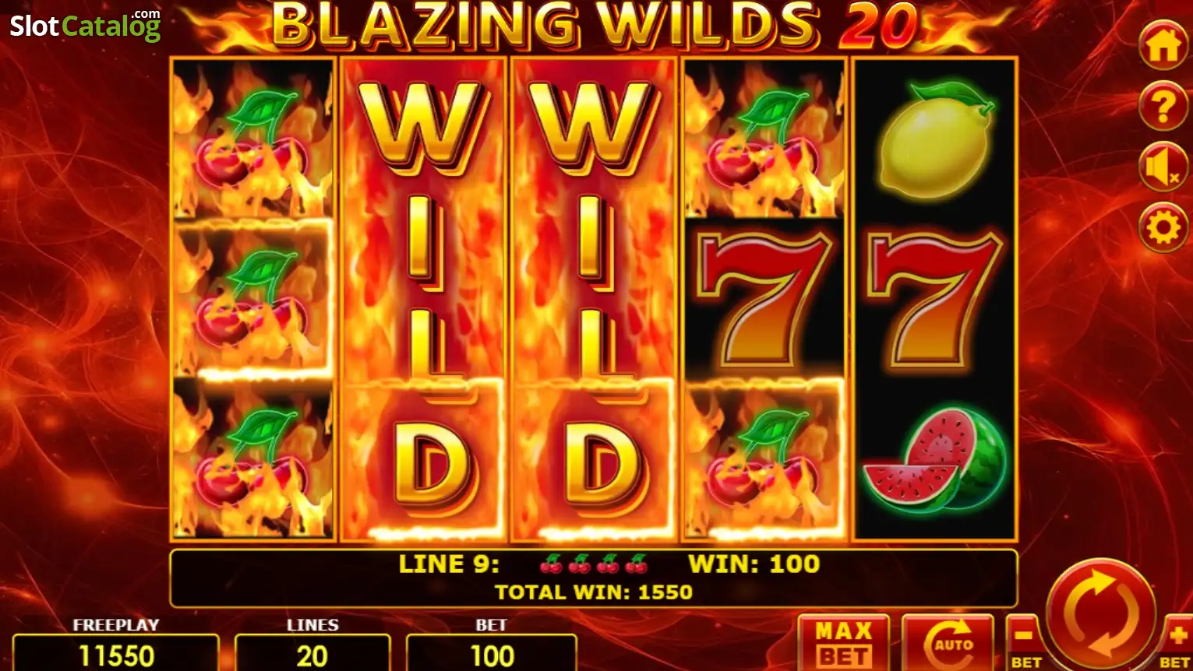Select the LINES value field showing 20
The width and height of the screenshot is (1193, 671).
coord(312,654)
